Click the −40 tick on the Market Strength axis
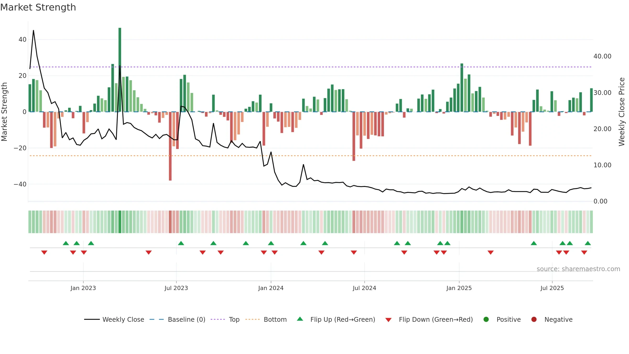Image resolution: width=629 pixels, height=354 pixels. pyautogui.click(x=20, y=184)
